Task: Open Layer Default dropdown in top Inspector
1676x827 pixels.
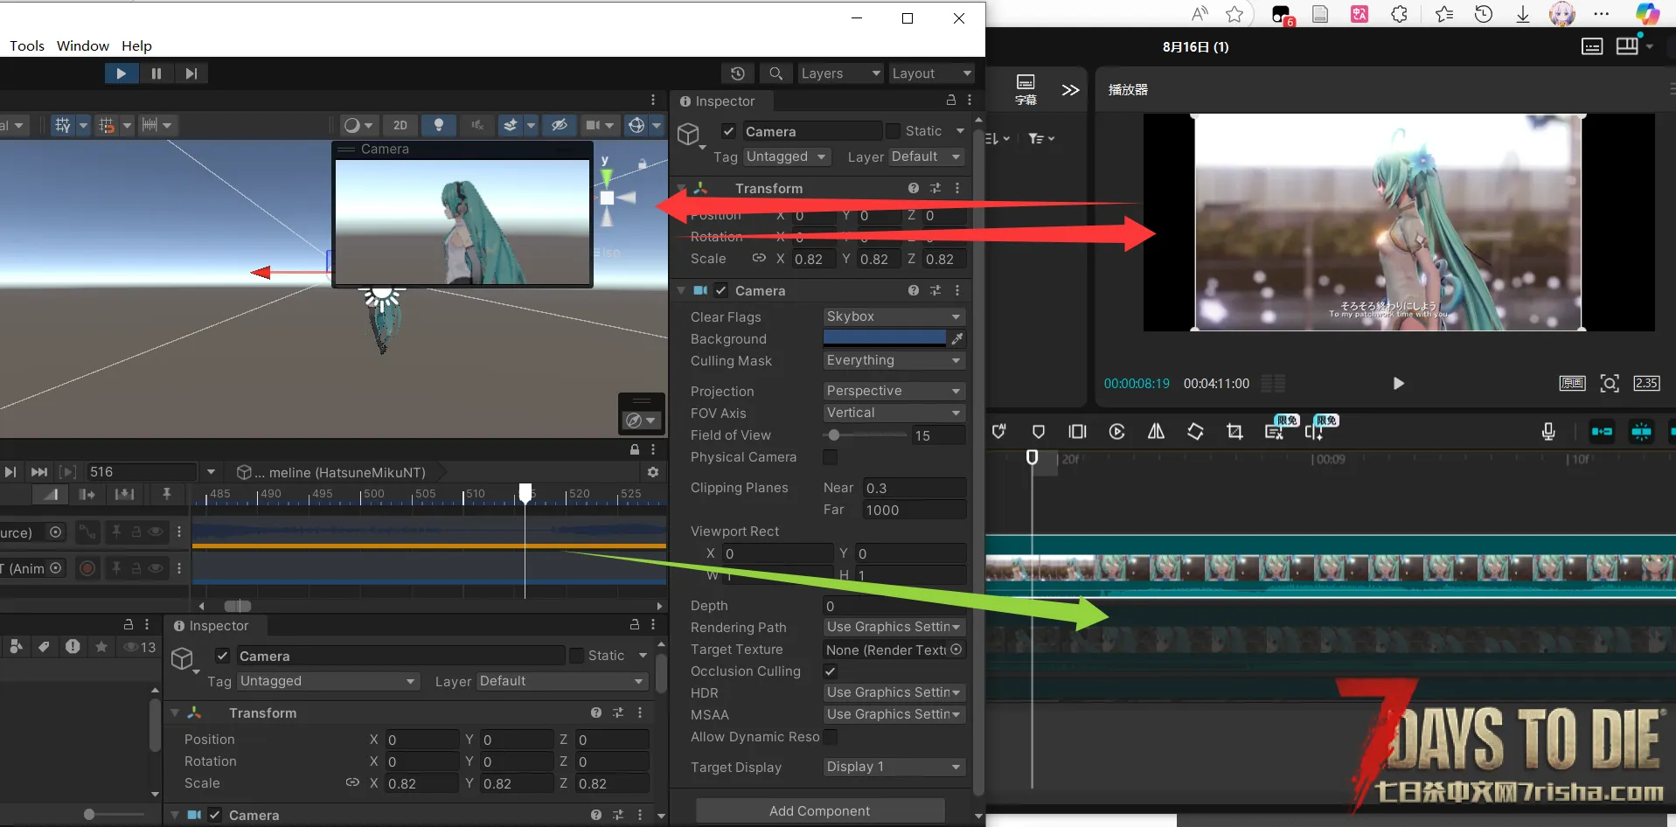Action: (x=927, y=156)
